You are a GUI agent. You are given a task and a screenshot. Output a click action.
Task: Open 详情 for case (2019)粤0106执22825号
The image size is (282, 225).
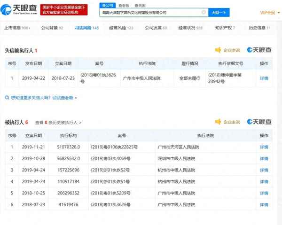[264, 147]
